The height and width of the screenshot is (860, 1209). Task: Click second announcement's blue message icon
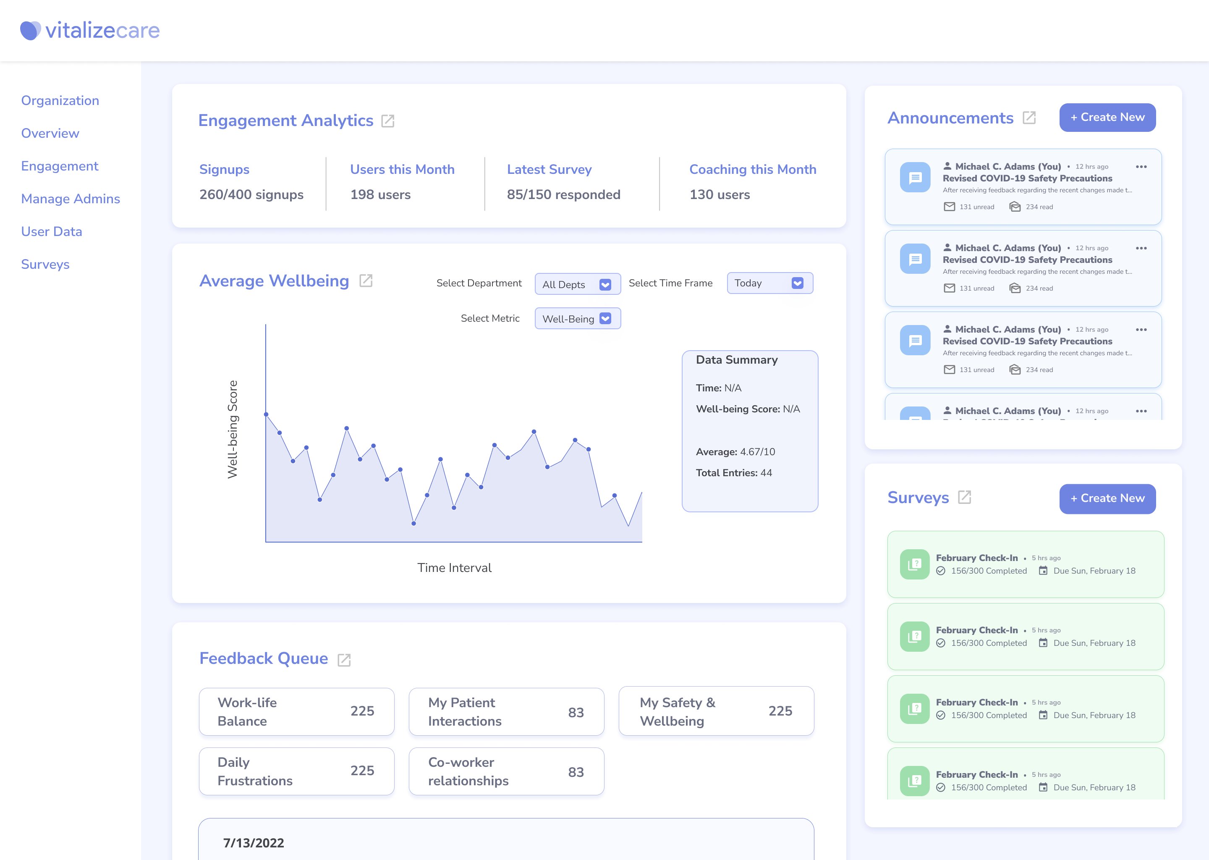(915, 259)
